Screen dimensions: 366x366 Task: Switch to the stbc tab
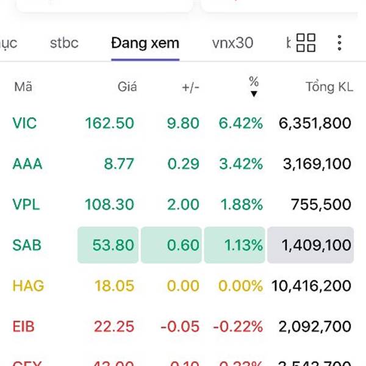tap(64, 43)
